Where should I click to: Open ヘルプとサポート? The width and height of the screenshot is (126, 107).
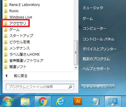click(96, 69)
